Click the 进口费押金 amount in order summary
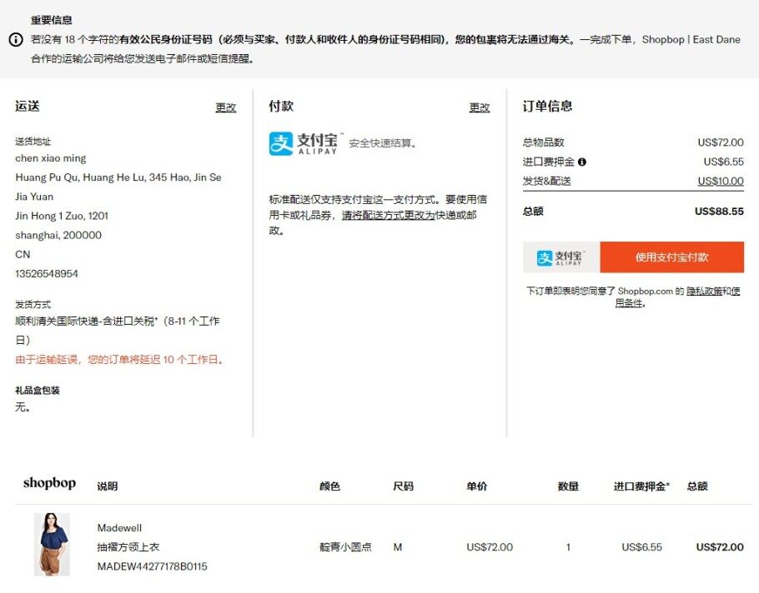 pos(723,162)
